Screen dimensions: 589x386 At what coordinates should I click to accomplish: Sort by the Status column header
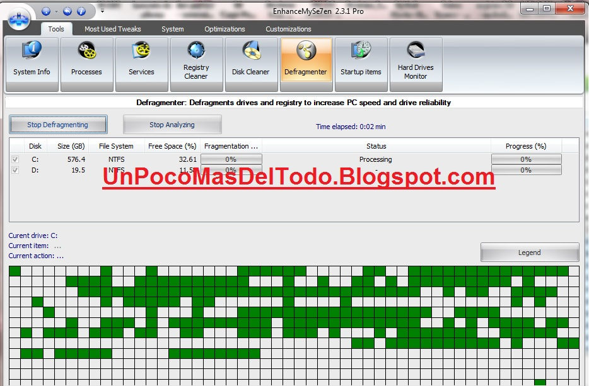click(x=376, y=146)
